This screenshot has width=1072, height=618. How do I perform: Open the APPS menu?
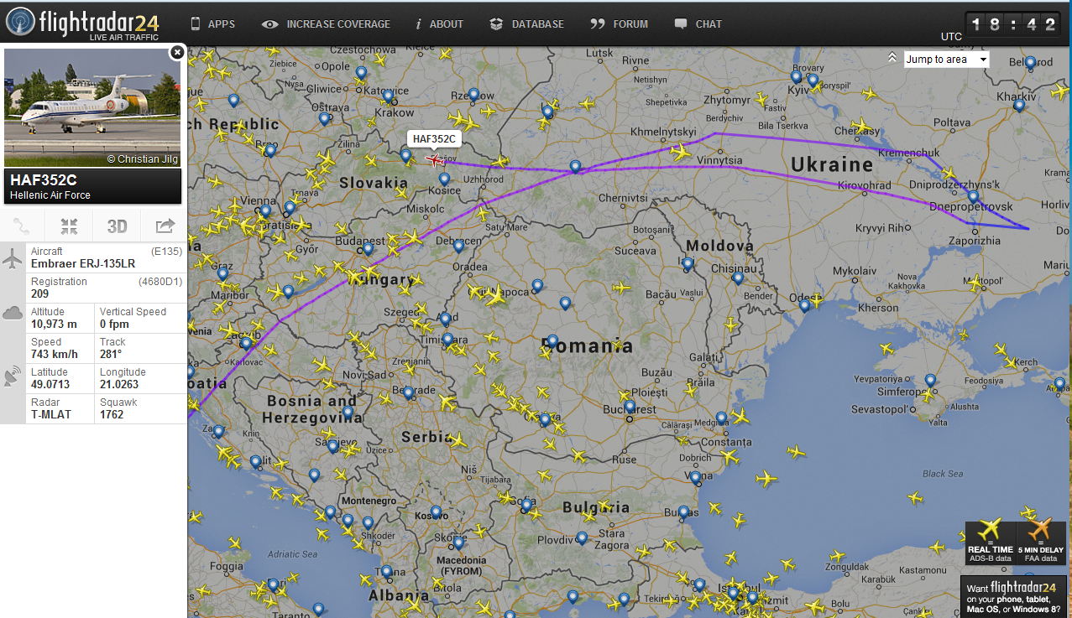coord(213,24)
